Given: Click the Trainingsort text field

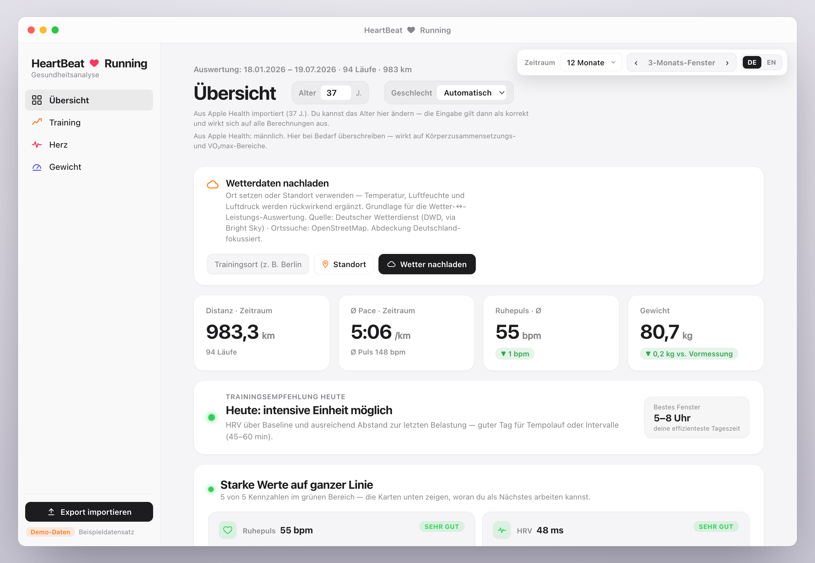Looking at the screenshot, I should (x=258, y=264).
